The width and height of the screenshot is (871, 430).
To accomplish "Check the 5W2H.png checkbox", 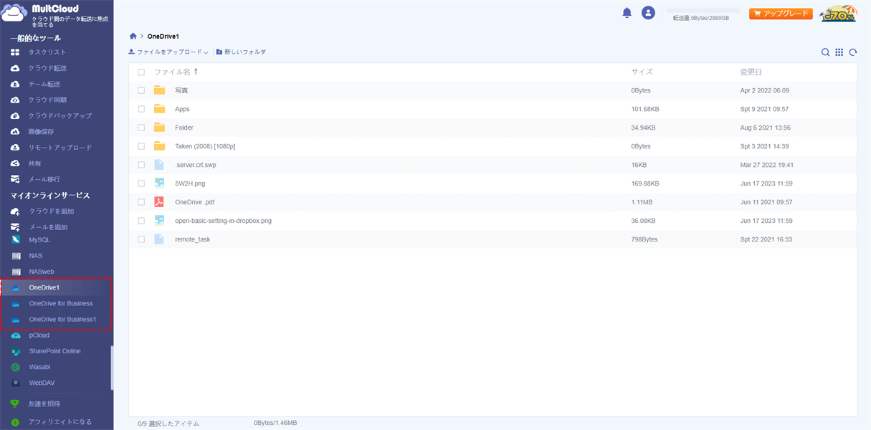I will (x=141, y=183).
